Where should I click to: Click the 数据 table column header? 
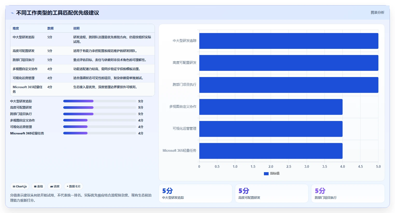pos(51,28)
